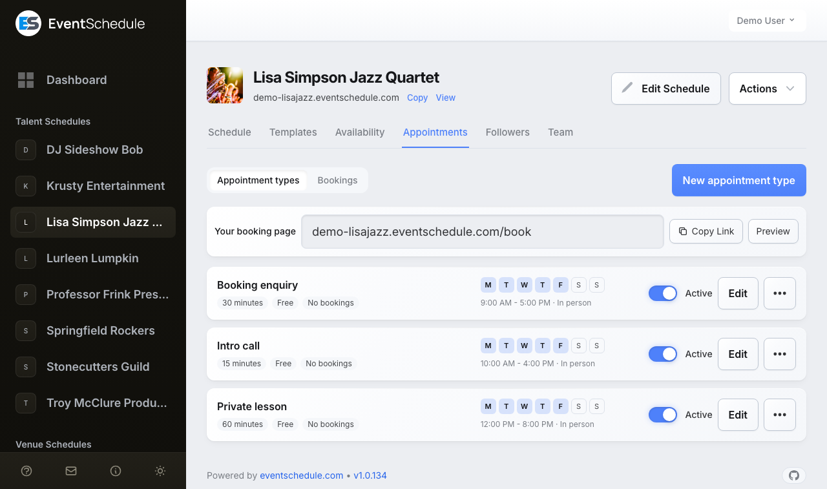Image resolution: width=827 pixels, height=489 pixels.
Task: Edit the Booking enquiry appointment type
Action: [x=738, y=293]
